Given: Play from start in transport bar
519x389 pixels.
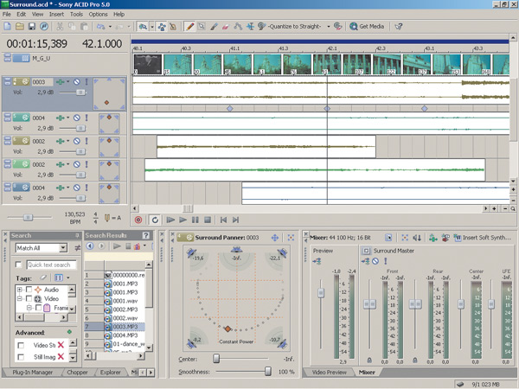Looking at the screenshot, I should point(170,220).
